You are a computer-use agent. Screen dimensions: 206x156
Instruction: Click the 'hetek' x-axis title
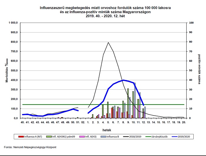[103, 129]
